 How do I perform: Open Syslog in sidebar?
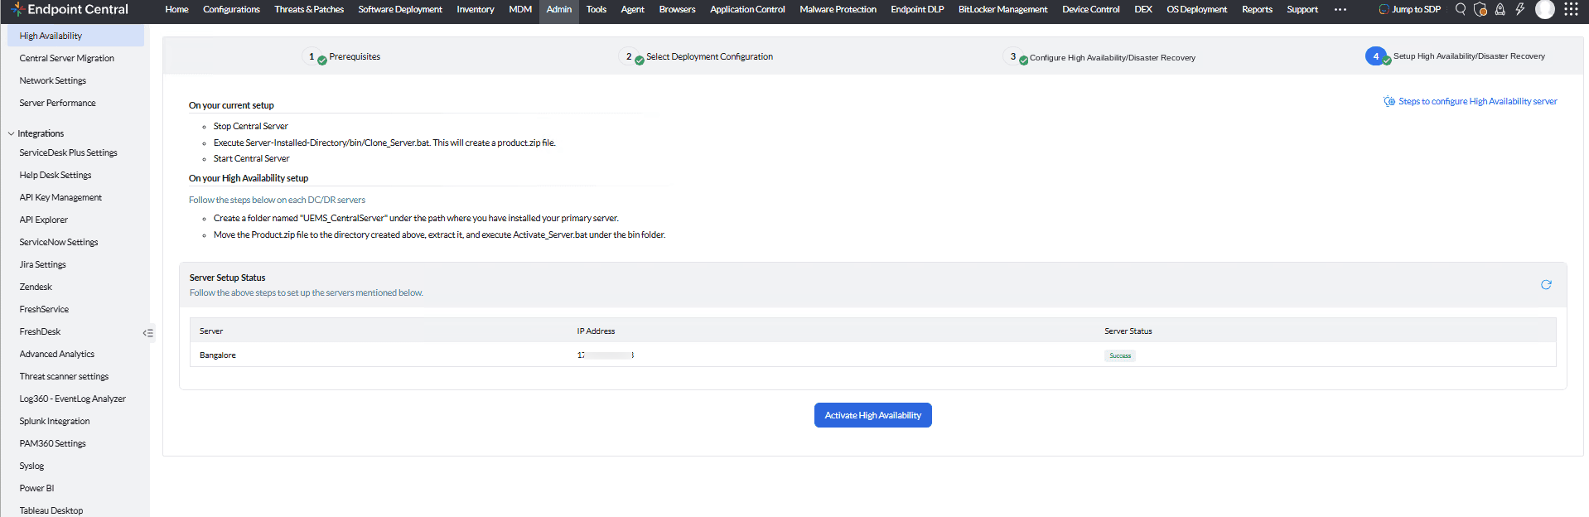[x=31, y=466]
